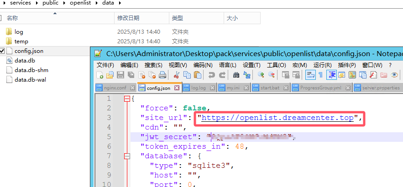The height and width of the screenshot is (187, 403).
Task: Click the Print toolbar icon
Action: [162, 75]
